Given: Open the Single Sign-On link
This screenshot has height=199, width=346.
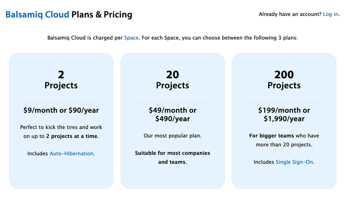Looking at the screenshot, I should [x=295, y=162].
